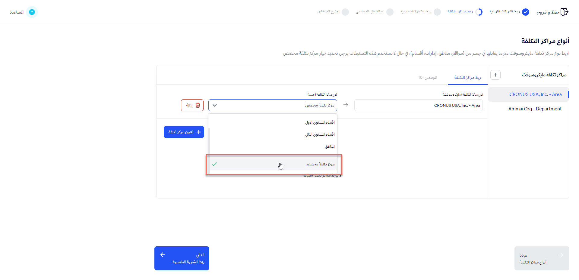Select CRONUS USA, Inc. - Area list item
This screenshot has height=280, width=579.
535,94
